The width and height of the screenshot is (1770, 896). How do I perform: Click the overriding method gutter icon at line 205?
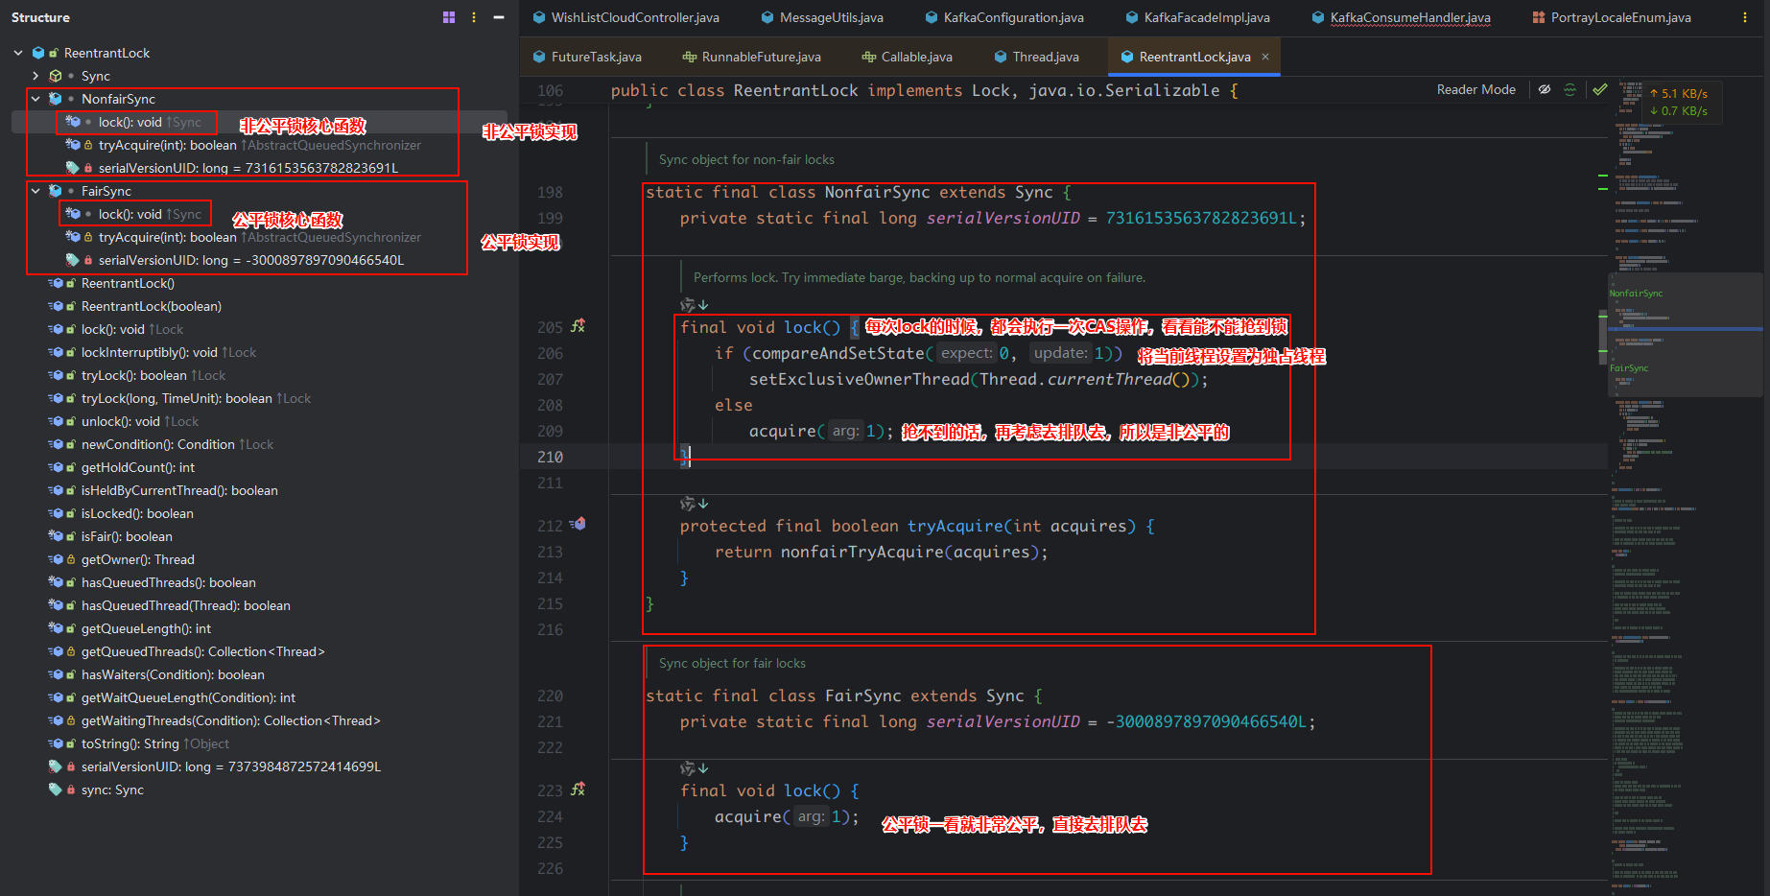[x=578, y=326]
